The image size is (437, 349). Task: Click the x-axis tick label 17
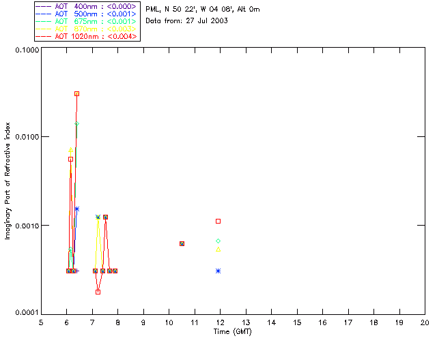pyautogui.click(x=348, y=323)
